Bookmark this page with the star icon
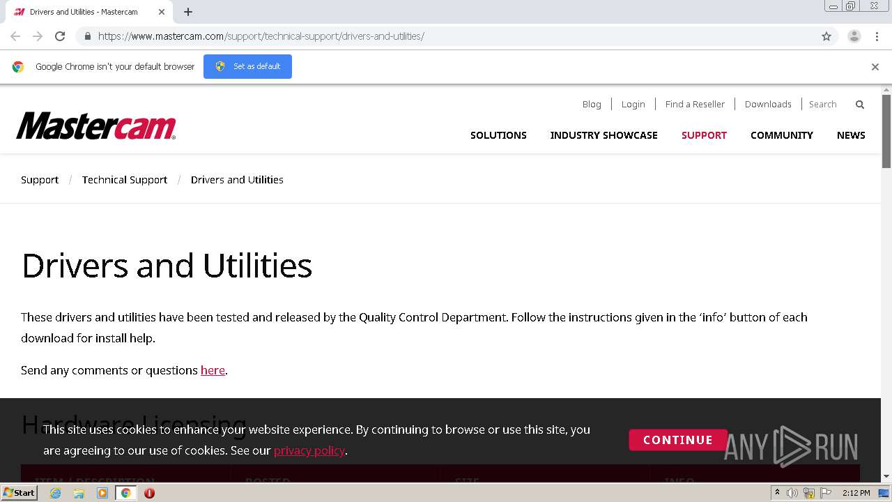This screenshot has width=892, height=502. click(826, 36)
